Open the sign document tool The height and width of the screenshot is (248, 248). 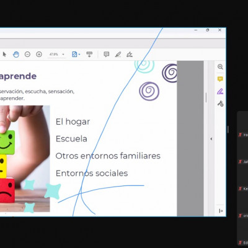[130, 55]
